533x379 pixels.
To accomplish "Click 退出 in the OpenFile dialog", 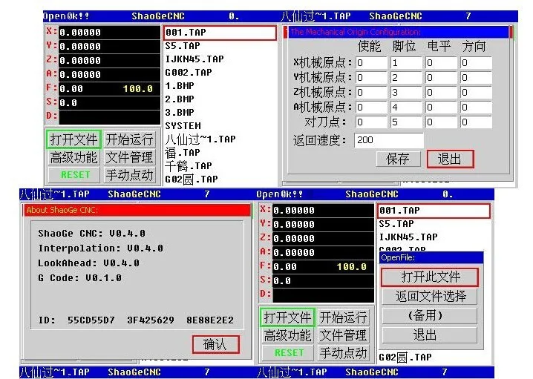I will tap(430, 335).
